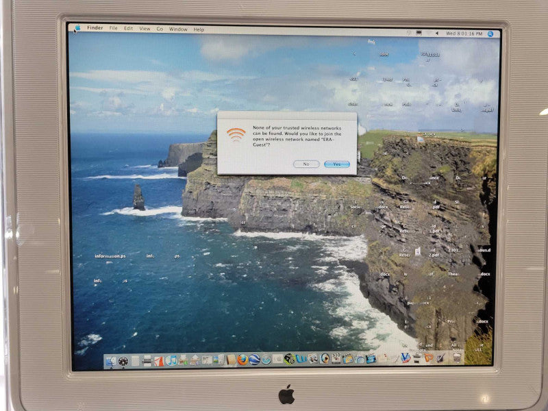The image size is (548, 411).
Task: Click the volume speaker icon in menu bar
Action: pos(437,33)
